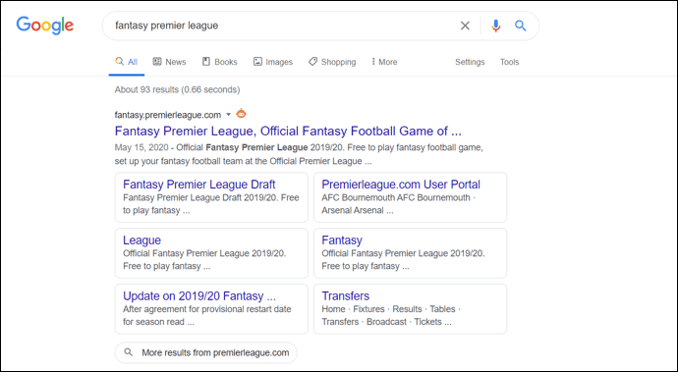Click the News tab newspaper icon
The image size is (678, 372).
pos(157,62)
